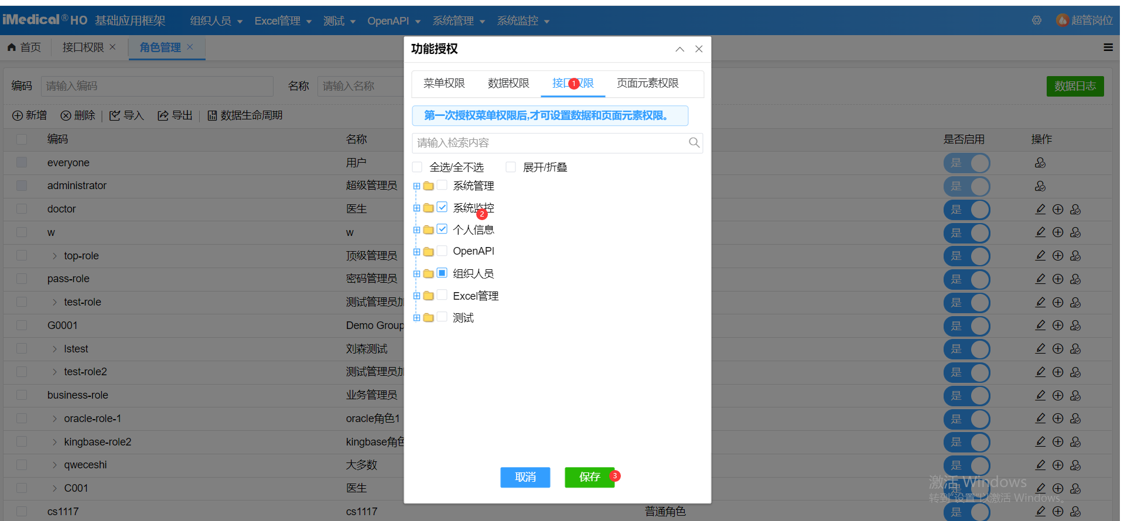This screenshot has width=1124, height=521.
Task: Select the row checkbox for doctor
Action: tap(22, 209)
